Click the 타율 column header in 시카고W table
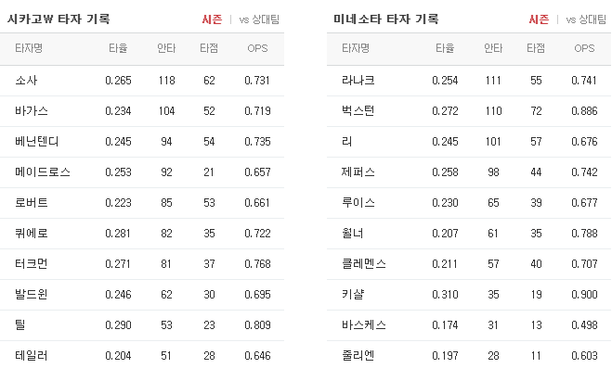 [118, 48]
